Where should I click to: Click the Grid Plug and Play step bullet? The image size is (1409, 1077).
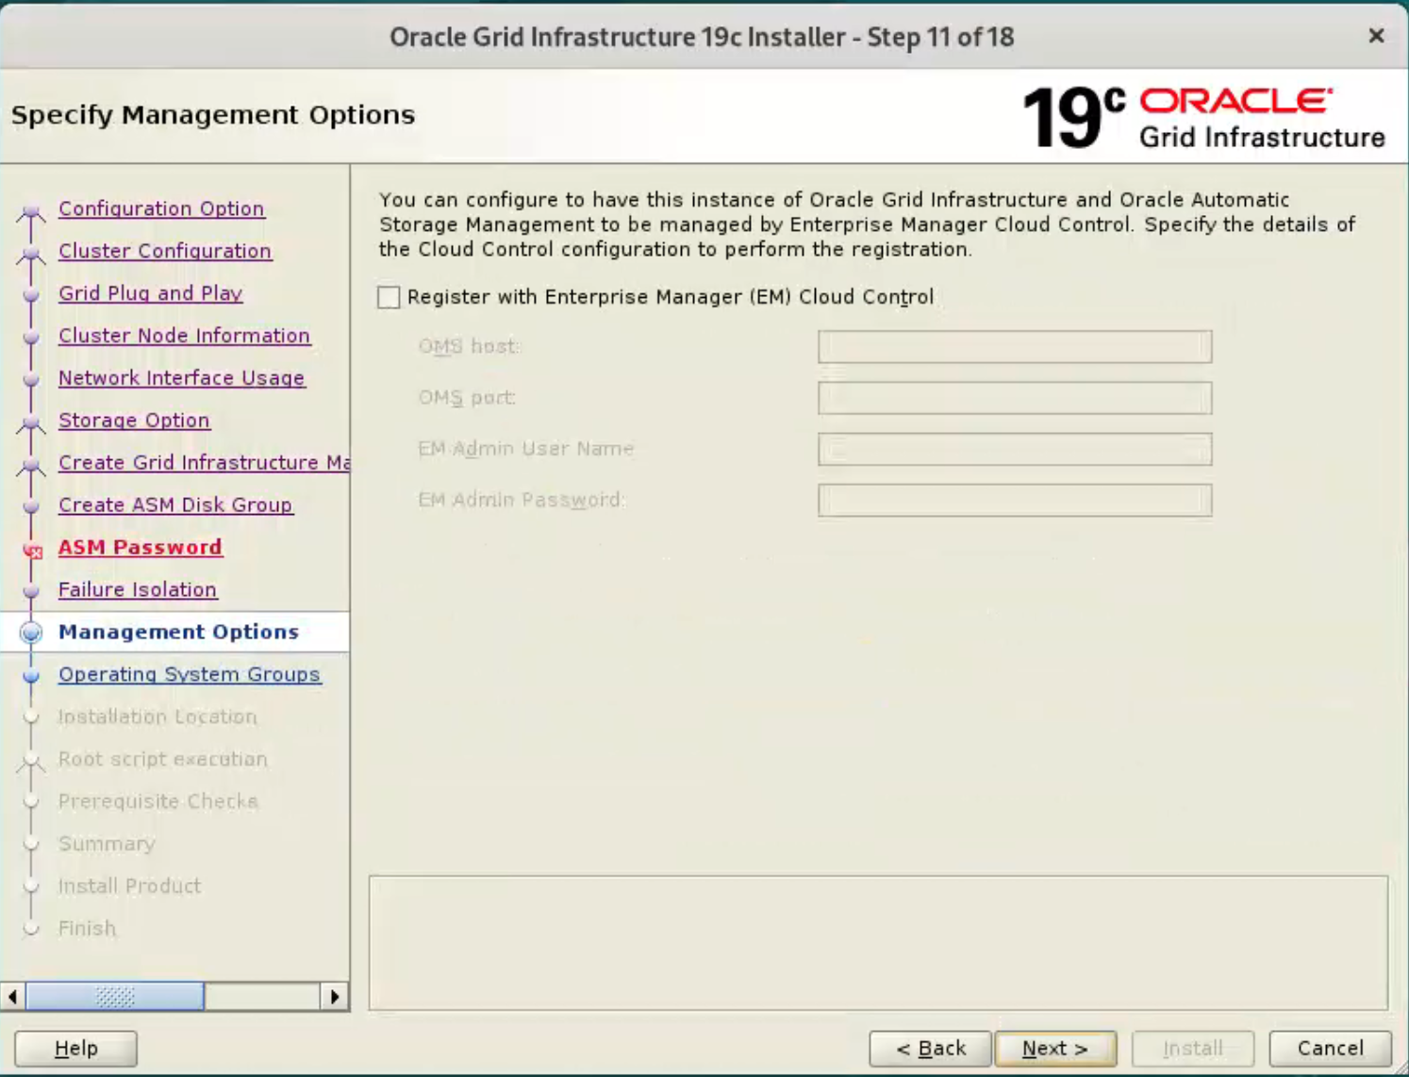[31, 295]
